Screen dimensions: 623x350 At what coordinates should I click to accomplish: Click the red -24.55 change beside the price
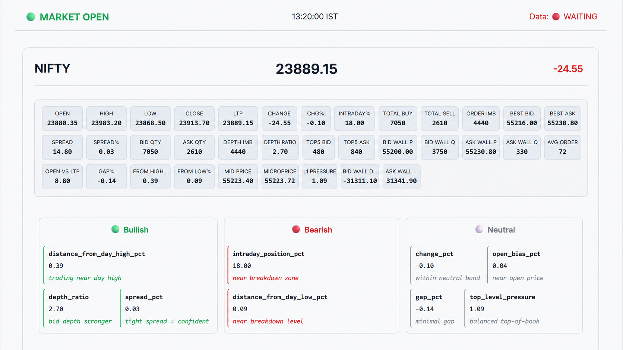[568, 69]
